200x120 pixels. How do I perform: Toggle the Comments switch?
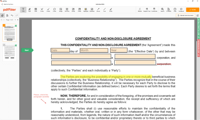[x=154, y=10]
